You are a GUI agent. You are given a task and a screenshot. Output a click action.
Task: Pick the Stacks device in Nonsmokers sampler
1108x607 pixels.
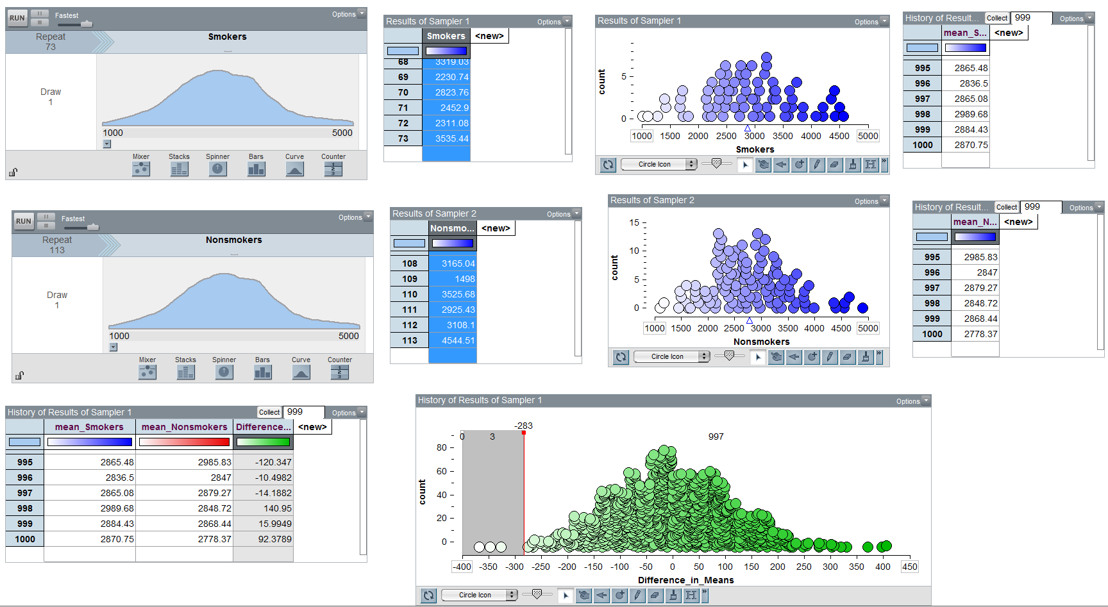tap(186, 372)
